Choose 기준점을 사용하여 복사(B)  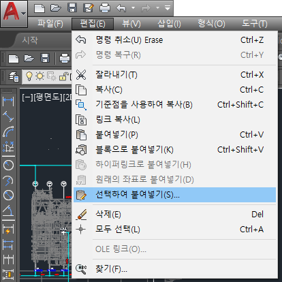tap(174, 105)
